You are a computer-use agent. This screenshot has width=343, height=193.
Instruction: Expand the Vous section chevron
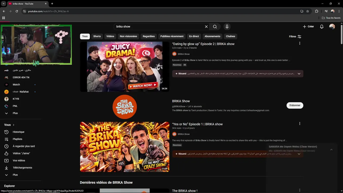click(x=14, y=125)
